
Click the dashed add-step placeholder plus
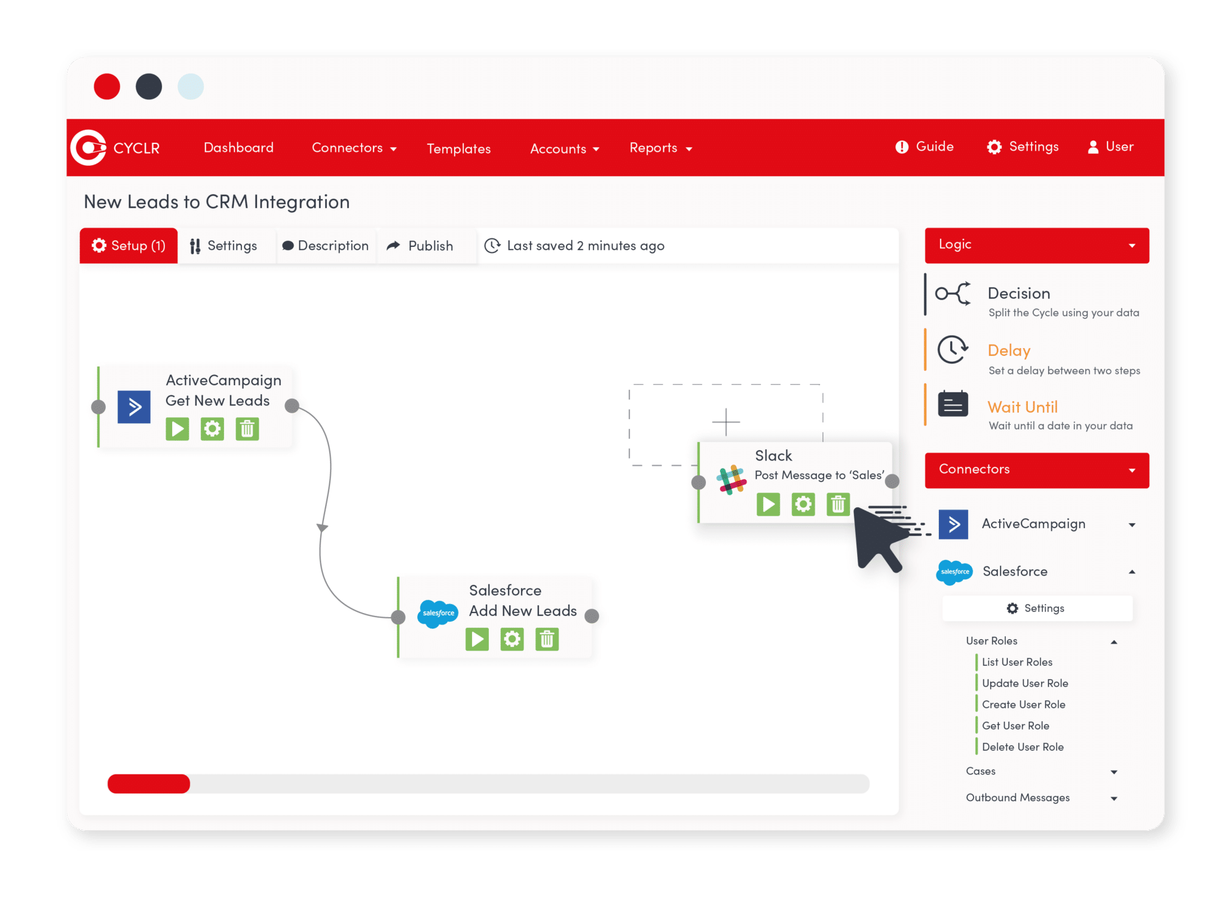726,422
